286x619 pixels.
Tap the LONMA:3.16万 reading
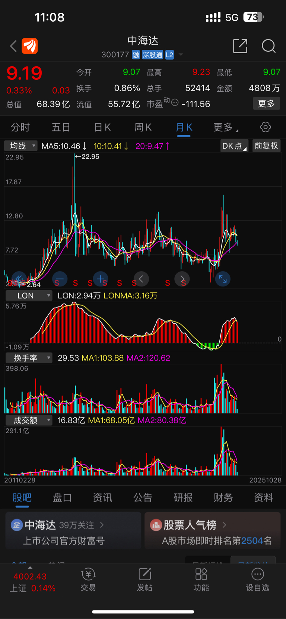(130, 296)
